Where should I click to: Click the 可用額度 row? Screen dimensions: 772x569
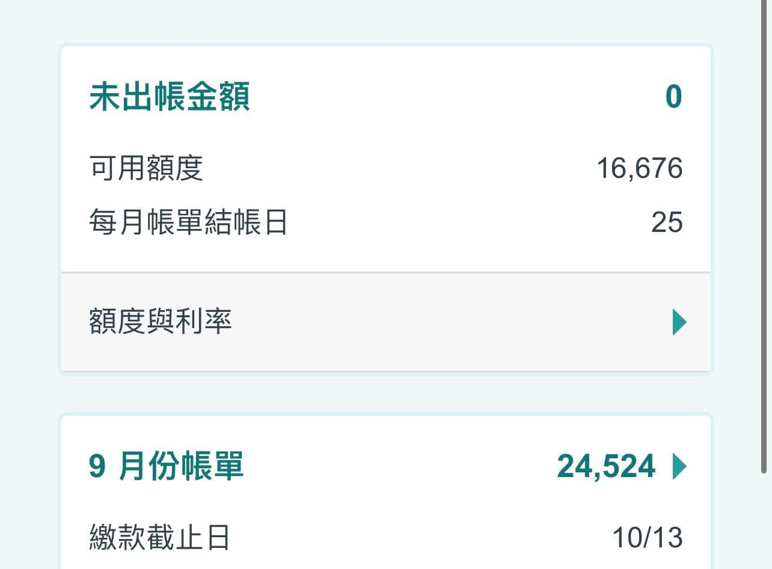tap(385, 168)
